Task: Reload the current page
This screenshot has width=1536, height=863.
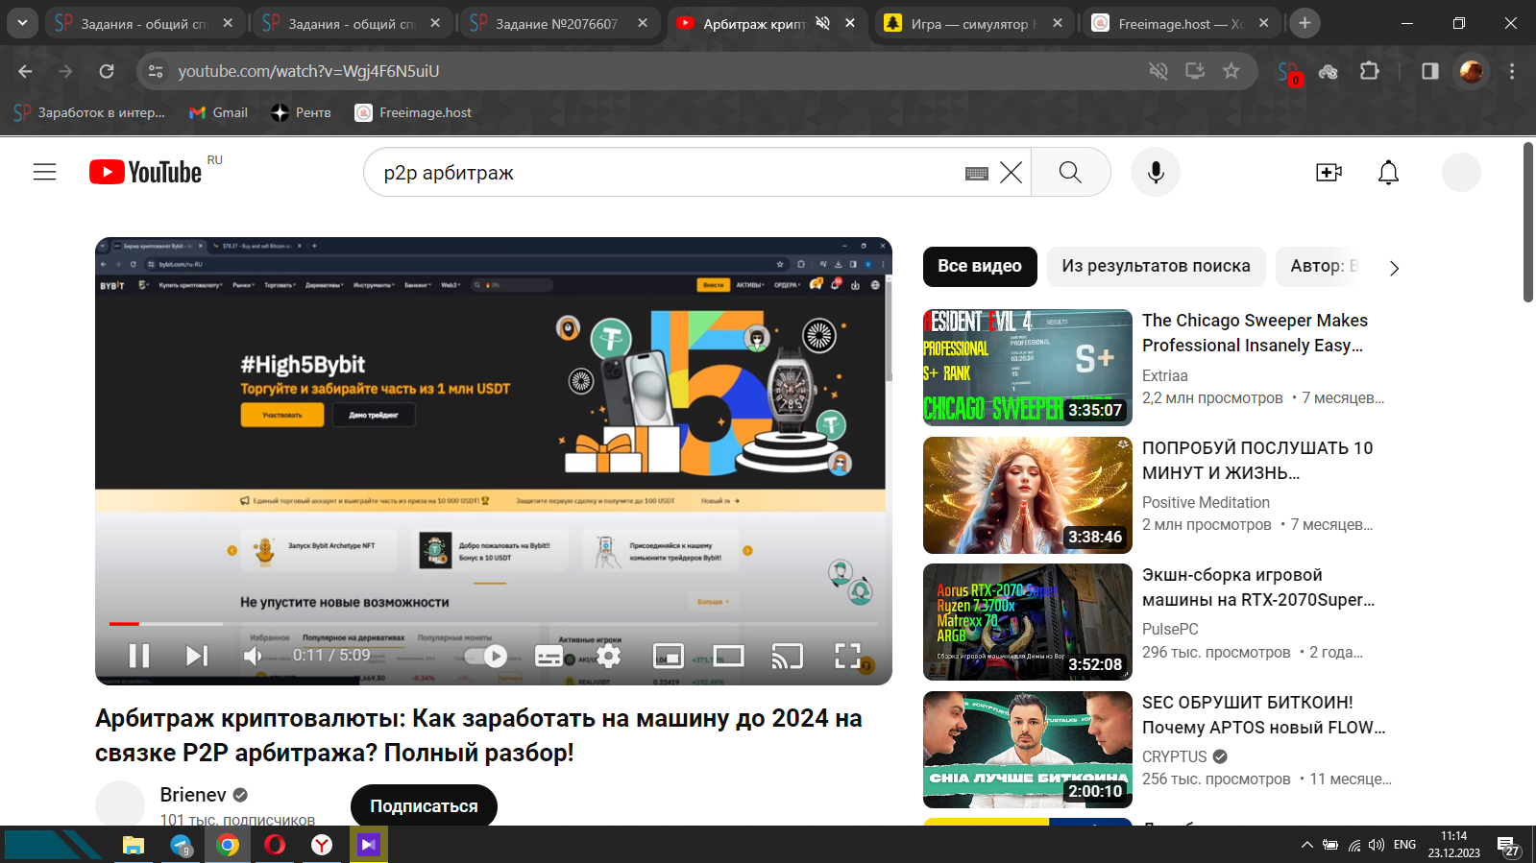Action: coord(107,71)
